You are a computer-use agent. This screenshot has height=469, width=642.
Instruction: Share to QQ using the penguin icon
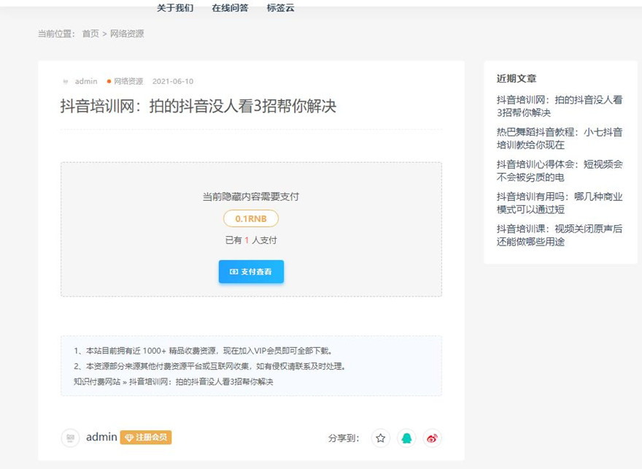point(406,438)
